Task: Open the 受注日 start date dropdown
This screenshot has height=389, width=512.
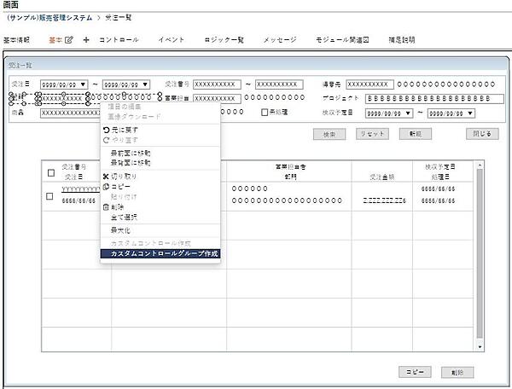Action: click(84, 84)
